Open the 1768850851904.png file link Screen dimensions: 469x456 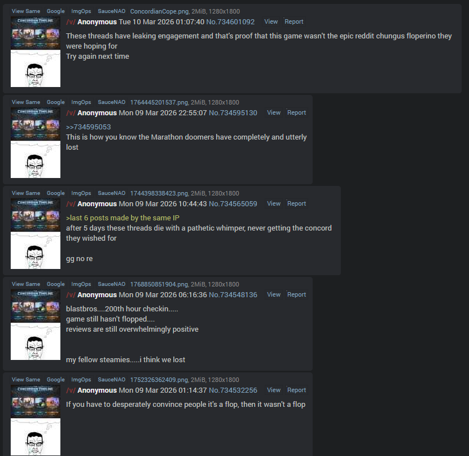click(x=159, y=284)
